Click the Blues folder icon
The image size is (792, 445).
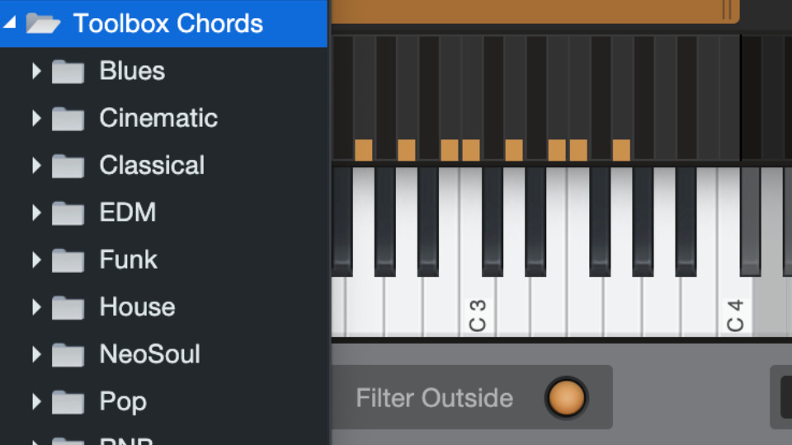[68, 71]
